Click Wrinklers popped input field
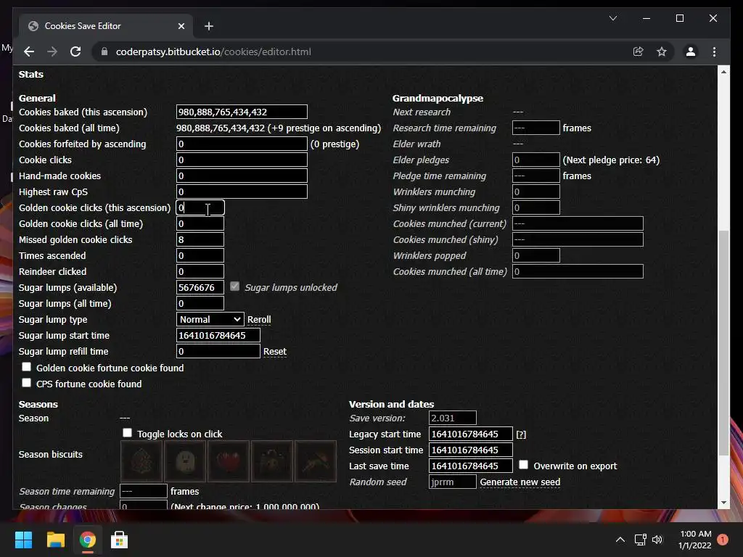743x557 pixels. click(x=536, y=255)
